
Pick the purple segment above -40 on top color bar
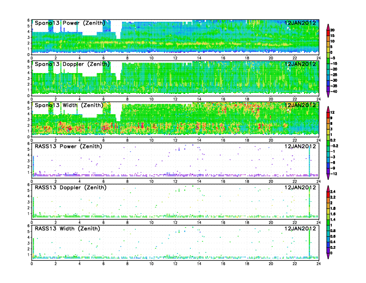[328, 89]
